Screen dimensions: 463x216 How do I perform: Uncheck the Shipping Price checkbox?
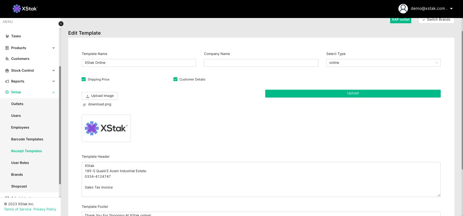84,79
